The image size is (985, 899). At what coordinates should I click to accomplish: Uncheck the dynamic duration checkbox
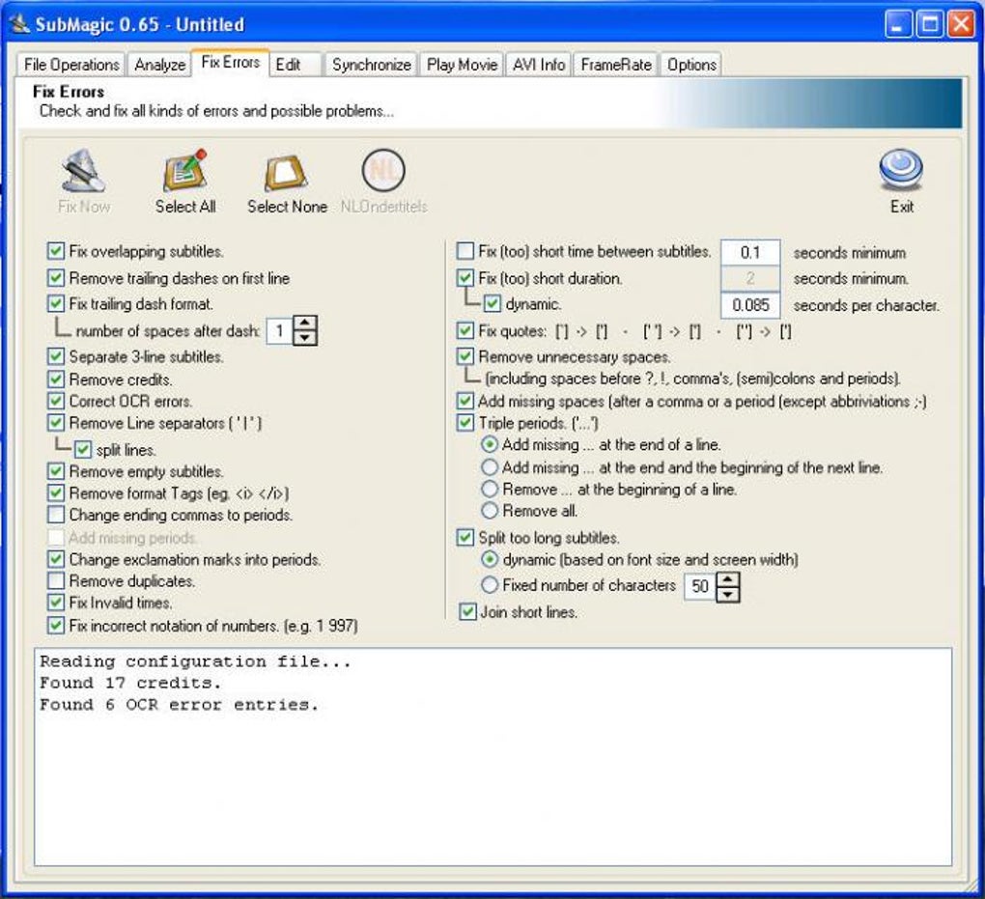pos(492,304)
